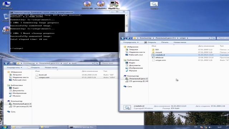The height and width of the screenshot is (129, 229).
Task: Open CD-дисковод (E:) in winpe window
Action: coord(138,81)
